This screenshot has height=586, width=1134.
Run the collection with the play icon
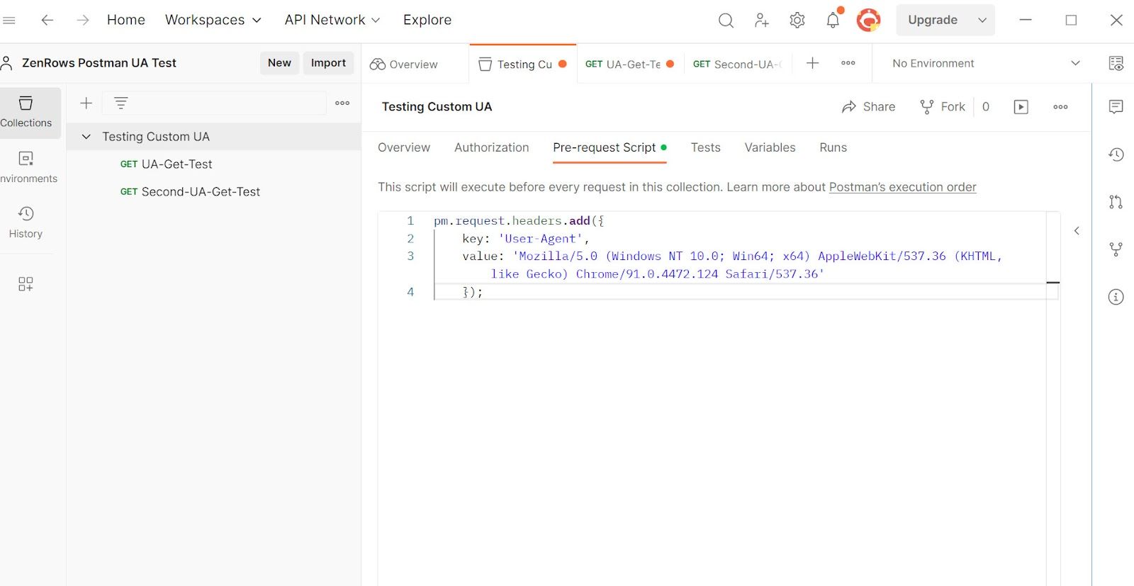[x=1021, y=107]
